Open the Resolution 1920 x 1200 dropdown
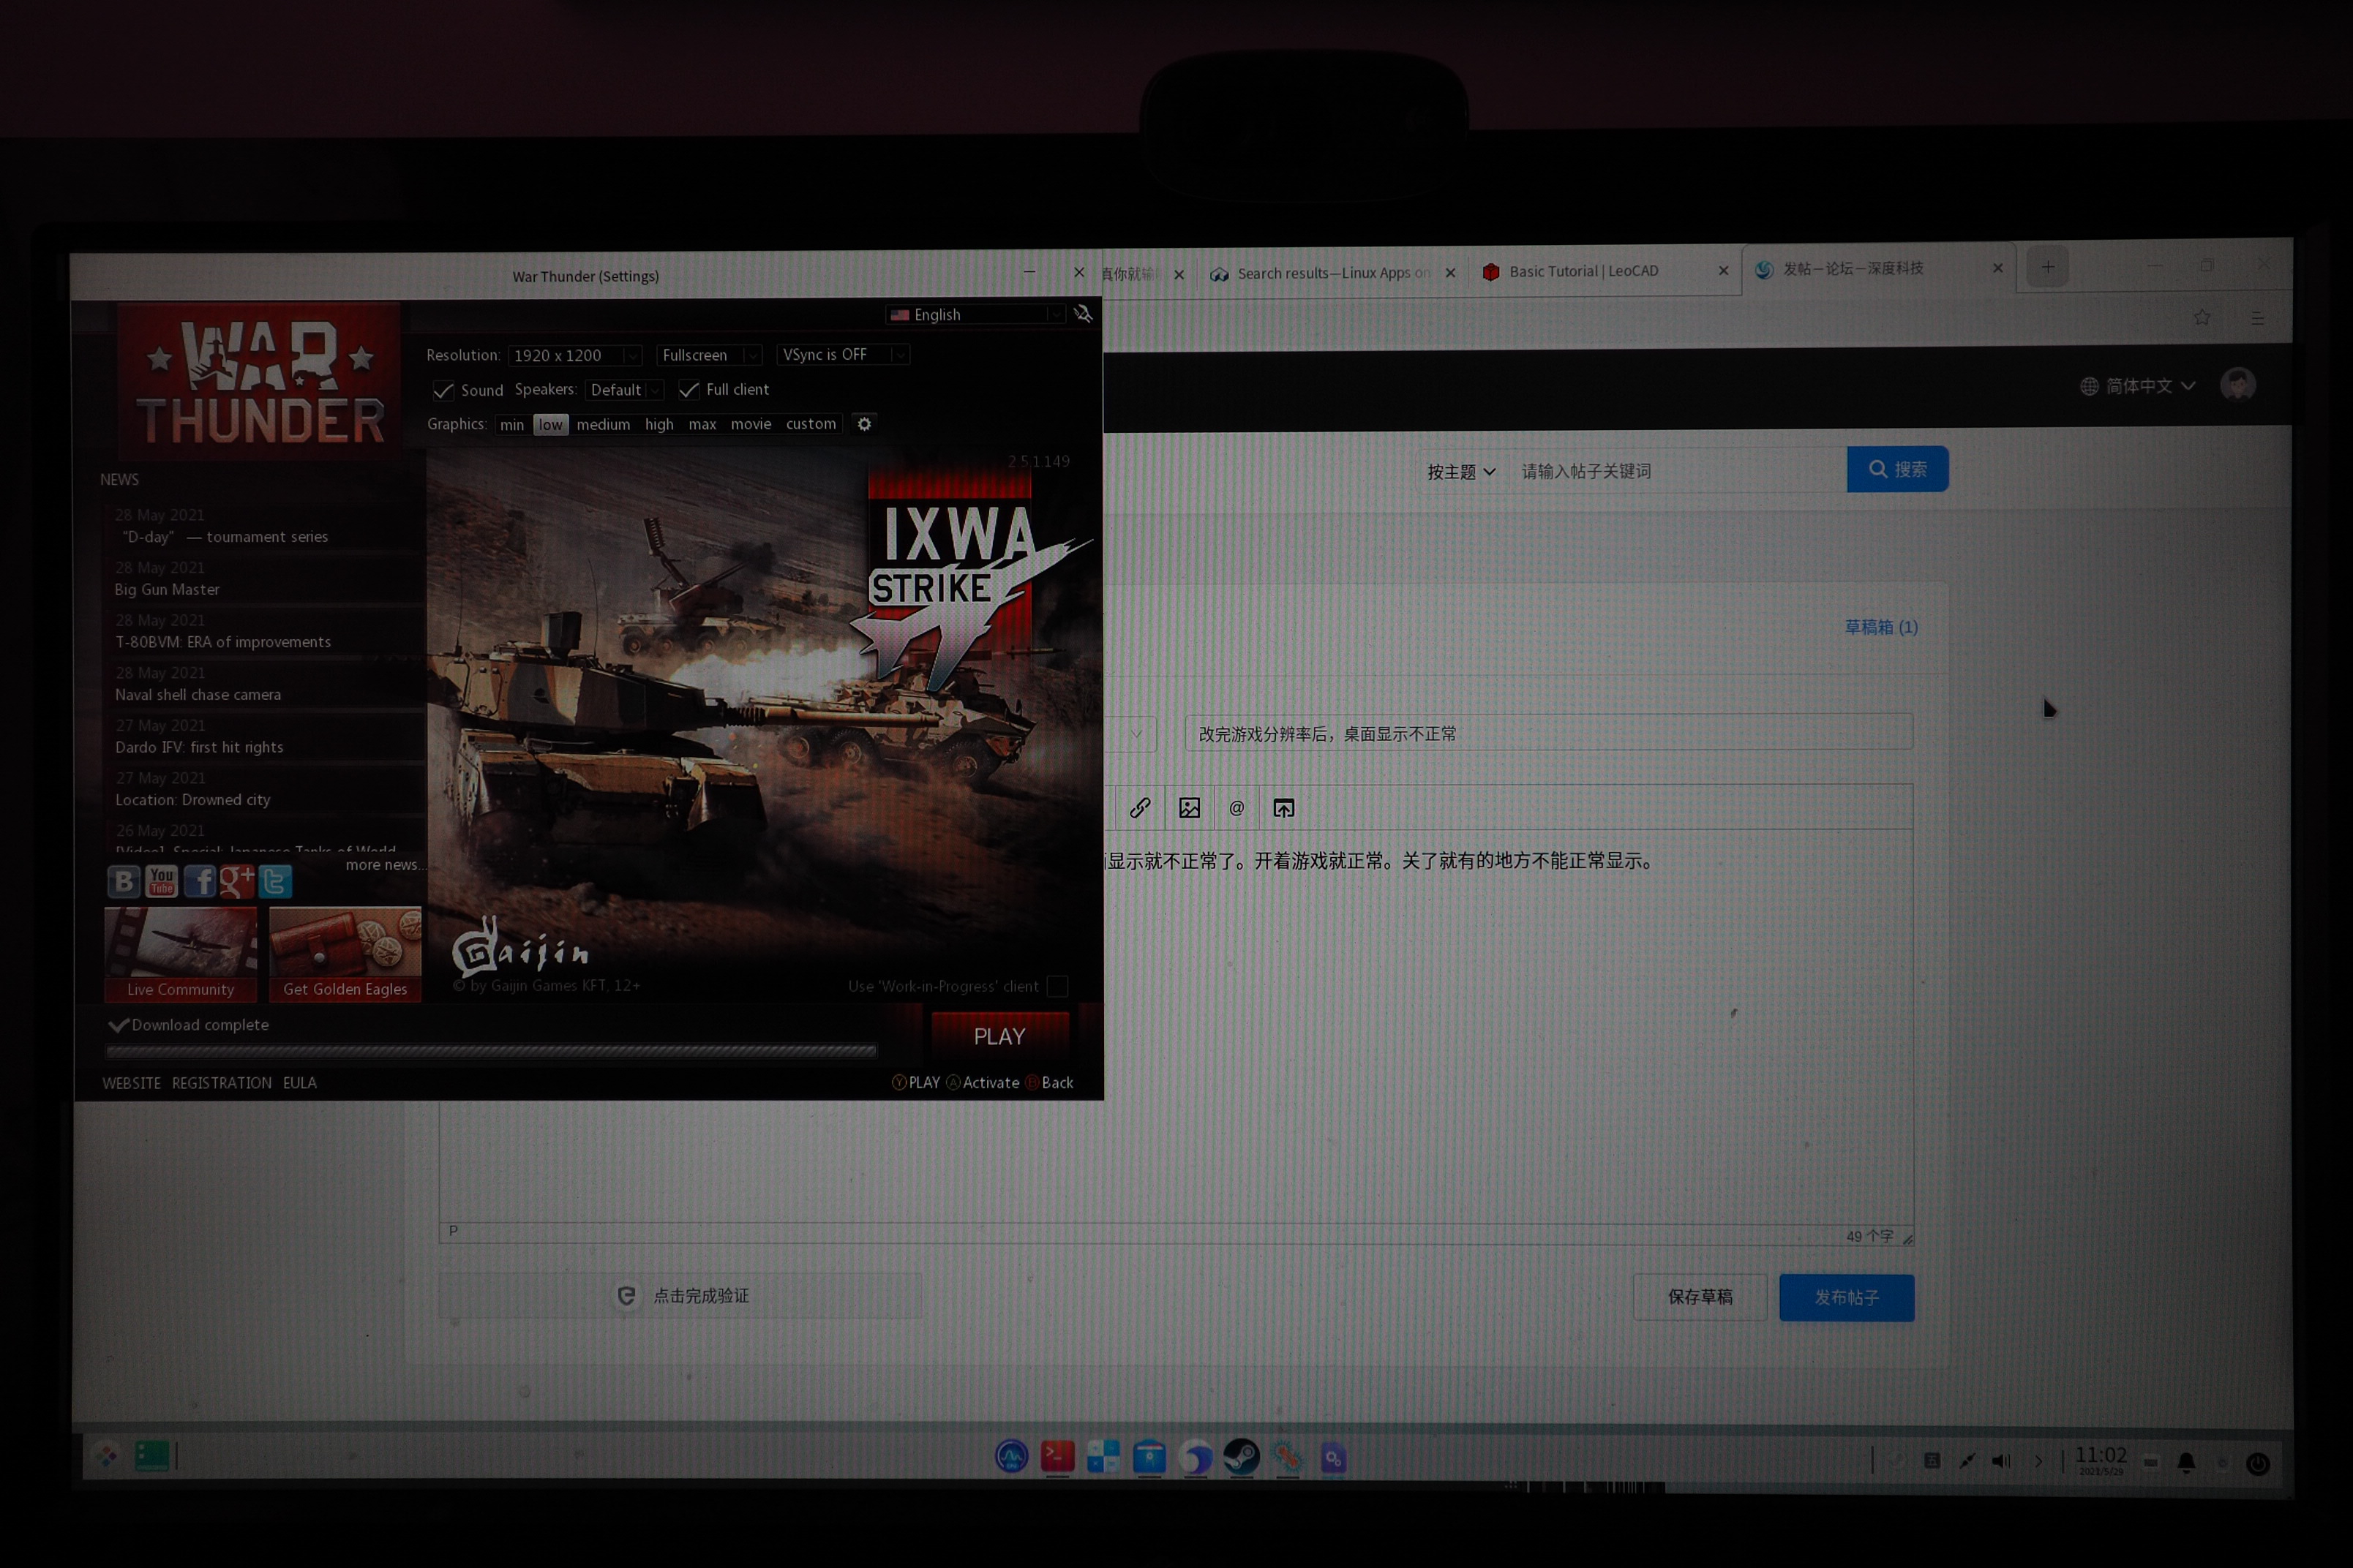The height and width of the screenshot is (1568, 2353). [574, 355]
